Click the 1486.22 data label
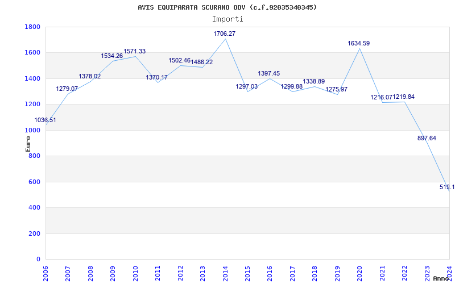The image size is (455, 284). (x=202, y=62)
